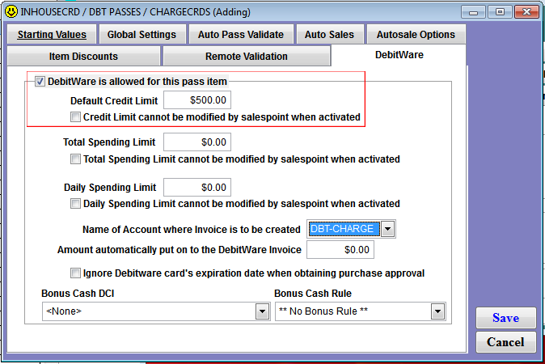Open the Bonus Cash Rule dropdown arrow
Screen dimensions: 545x364
[x=438, y=311]
